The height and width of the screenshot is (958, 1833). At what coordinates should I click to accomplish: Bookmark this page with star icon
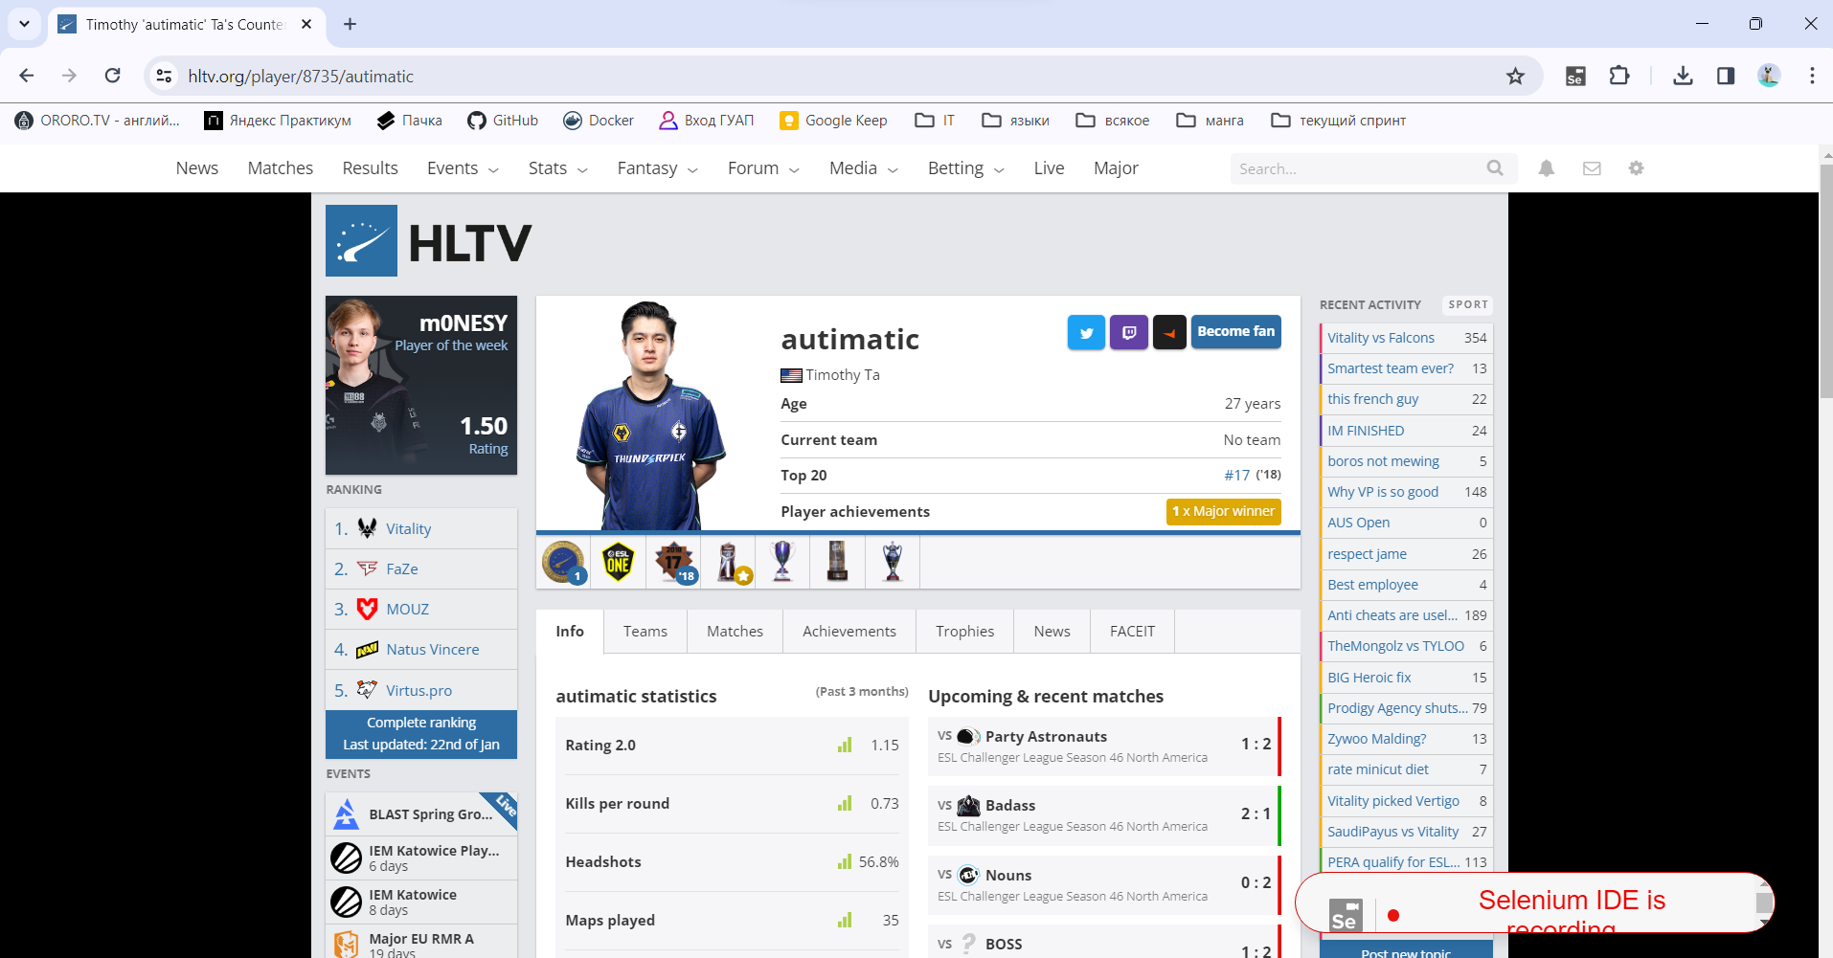1515,76
